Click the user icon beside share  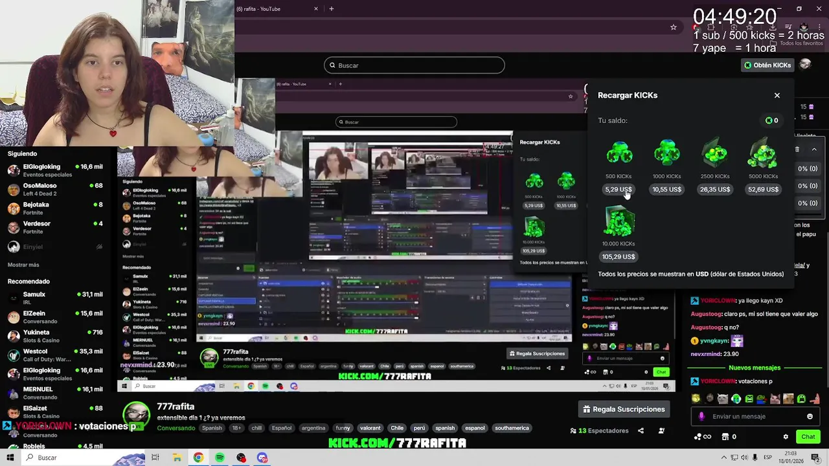click(x=661, y=430)
